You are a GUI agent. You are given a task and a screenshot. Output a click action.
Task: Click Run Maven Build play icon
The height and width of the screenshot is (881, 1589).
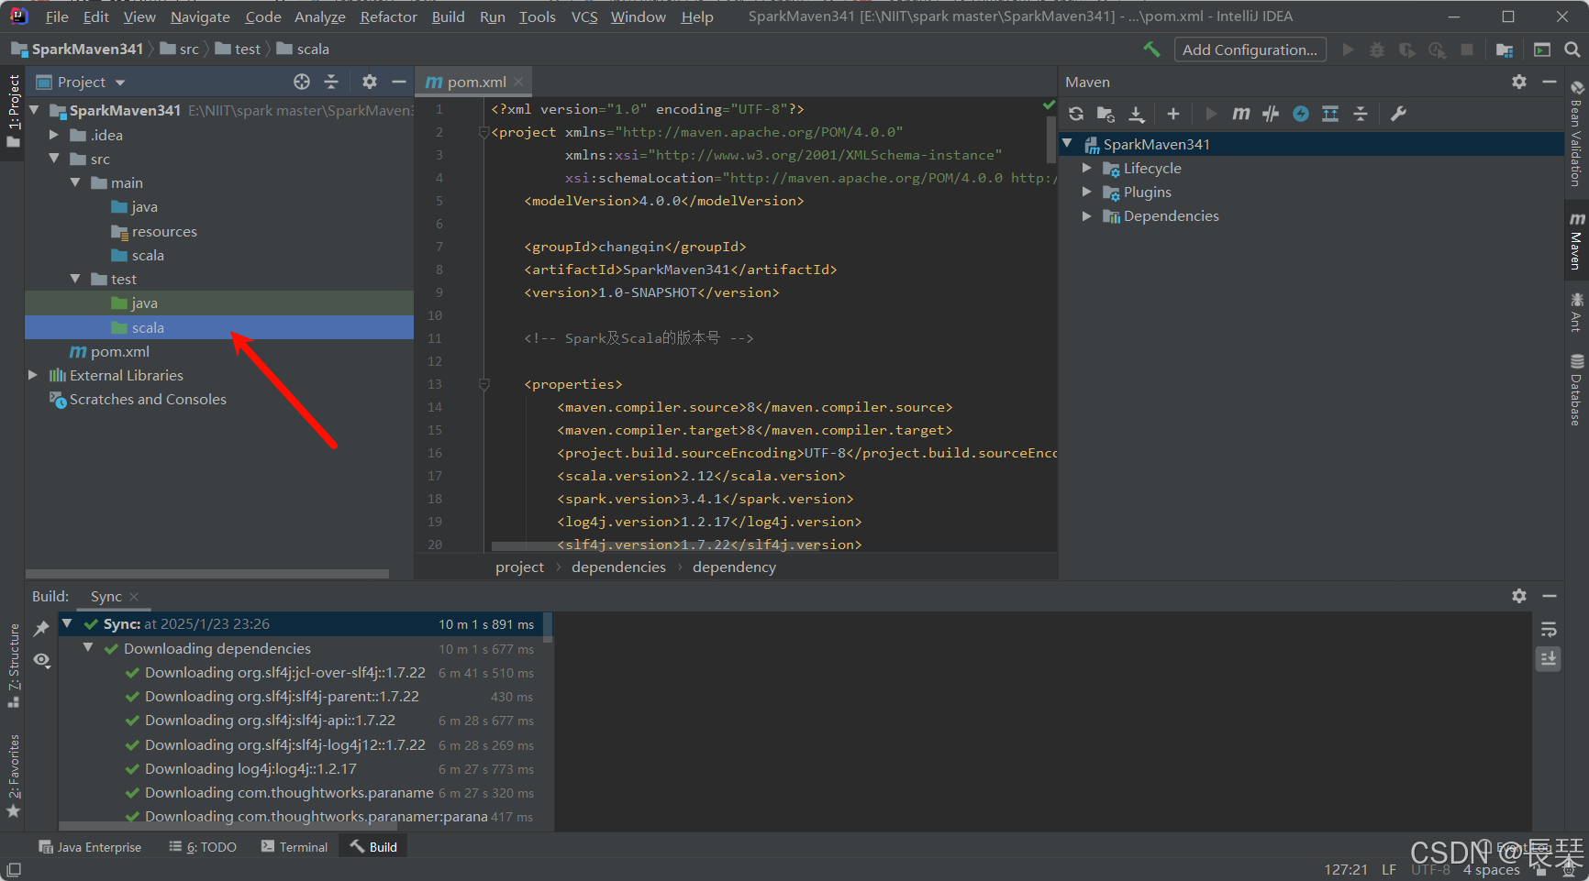(1211, 114)
